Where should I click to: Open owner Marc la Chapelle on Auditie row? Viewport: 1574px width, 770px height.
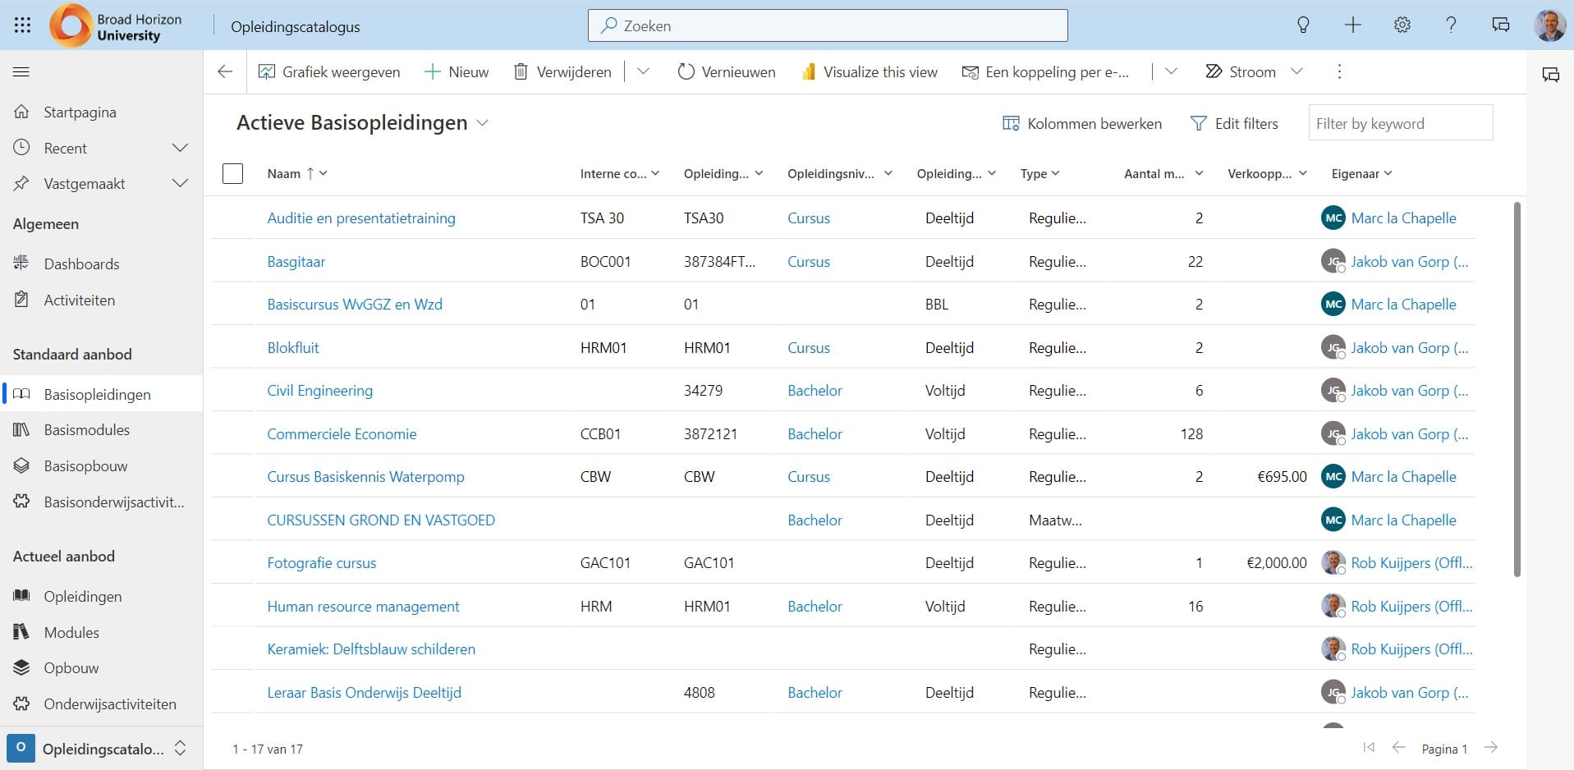pyautogui.click(x=1404, y=218)
